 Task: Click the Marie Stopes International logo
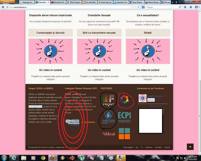tap(108, 118)
